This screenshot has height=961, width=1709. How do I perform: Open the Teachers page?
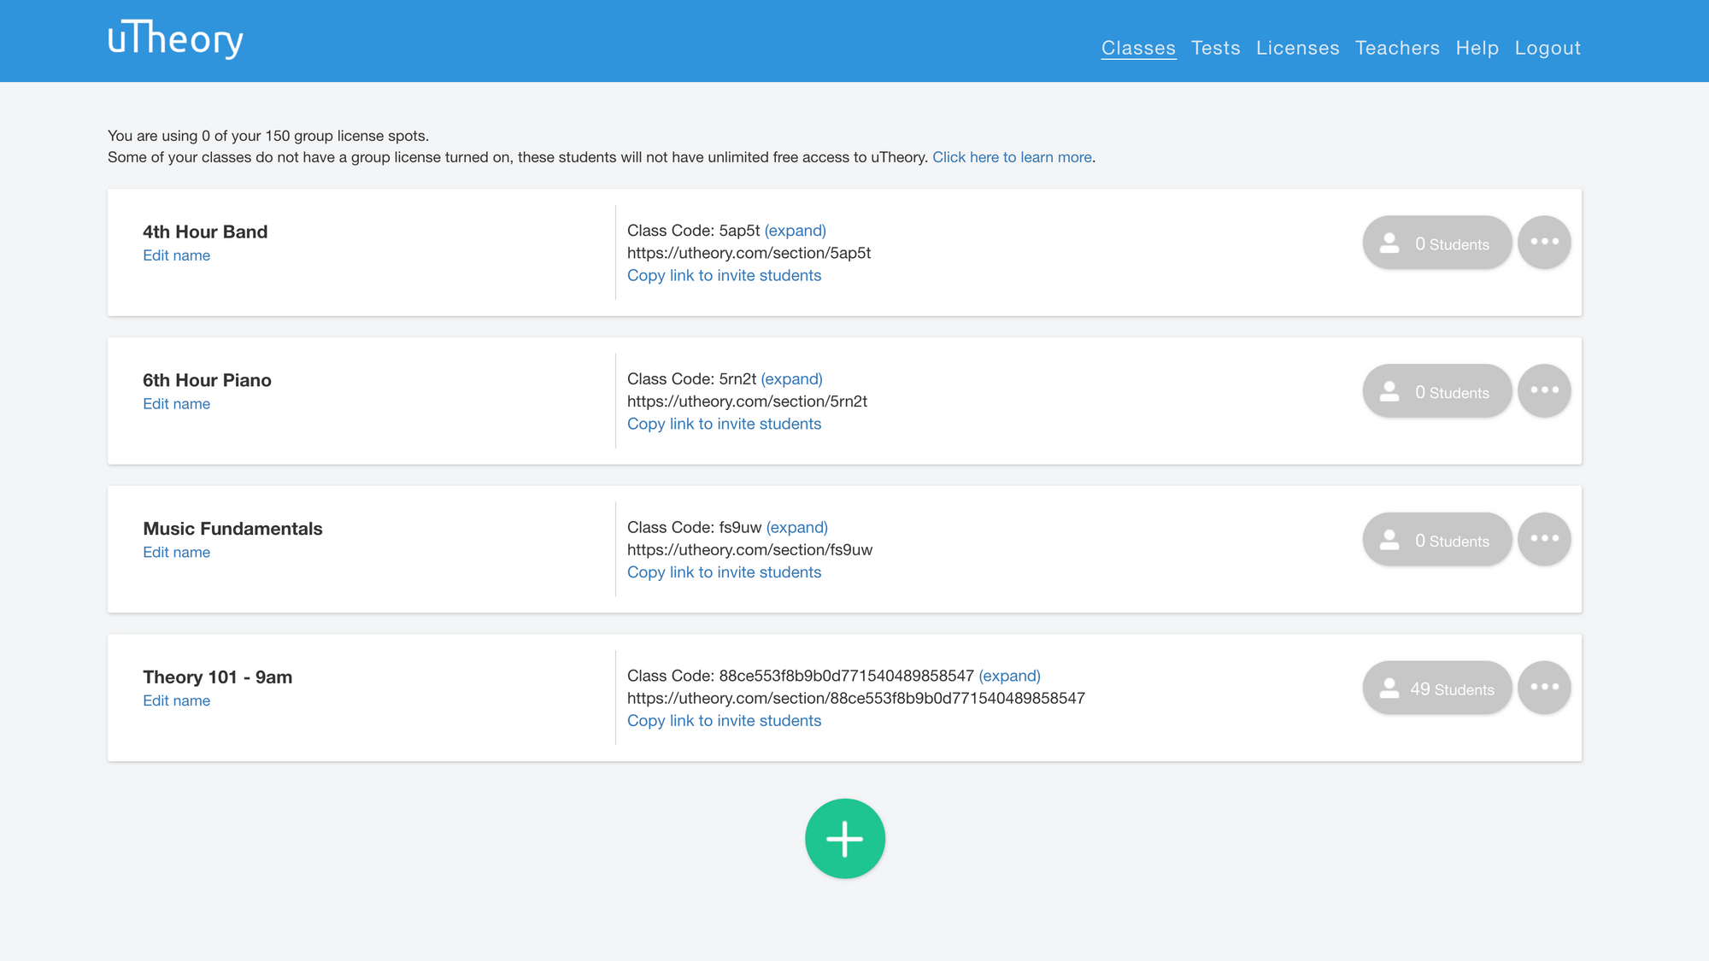point(1397,48)
